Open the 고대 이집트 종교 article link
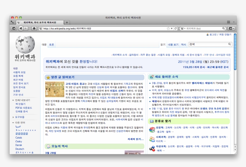The height and width of the screenshot is (167, 246). (x=75, y=84)
